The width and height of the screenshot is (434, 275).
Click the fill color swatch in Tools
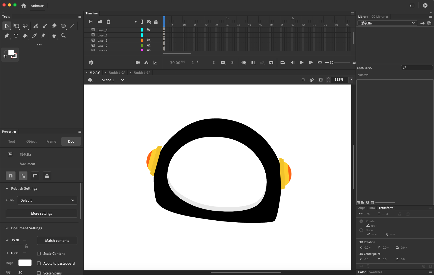pos(11,53)
